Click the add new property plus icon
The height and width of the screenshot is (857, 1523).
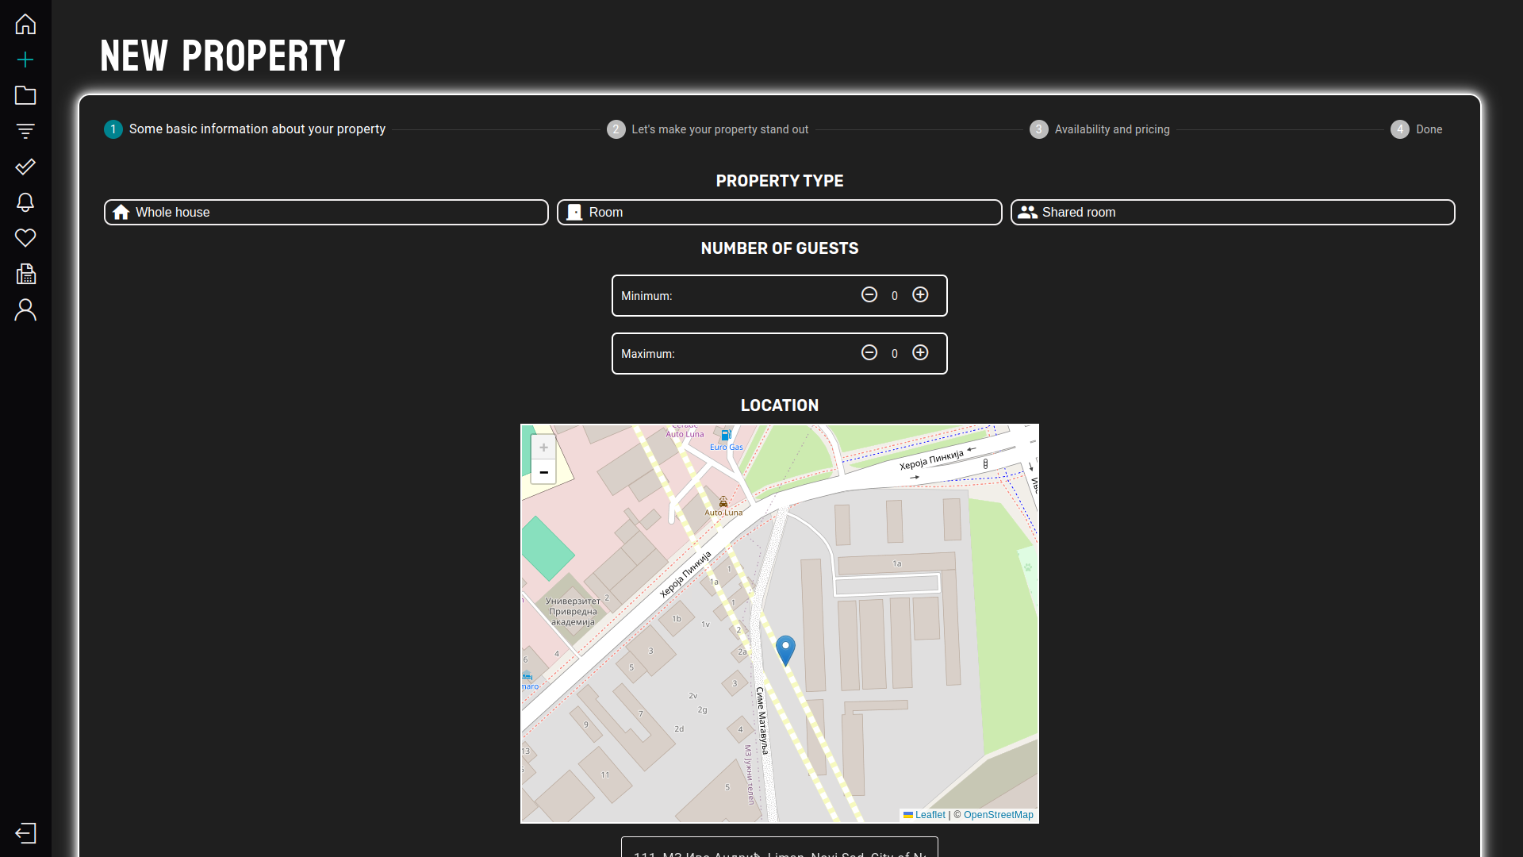pyautogui.click(x=25, y=60)
